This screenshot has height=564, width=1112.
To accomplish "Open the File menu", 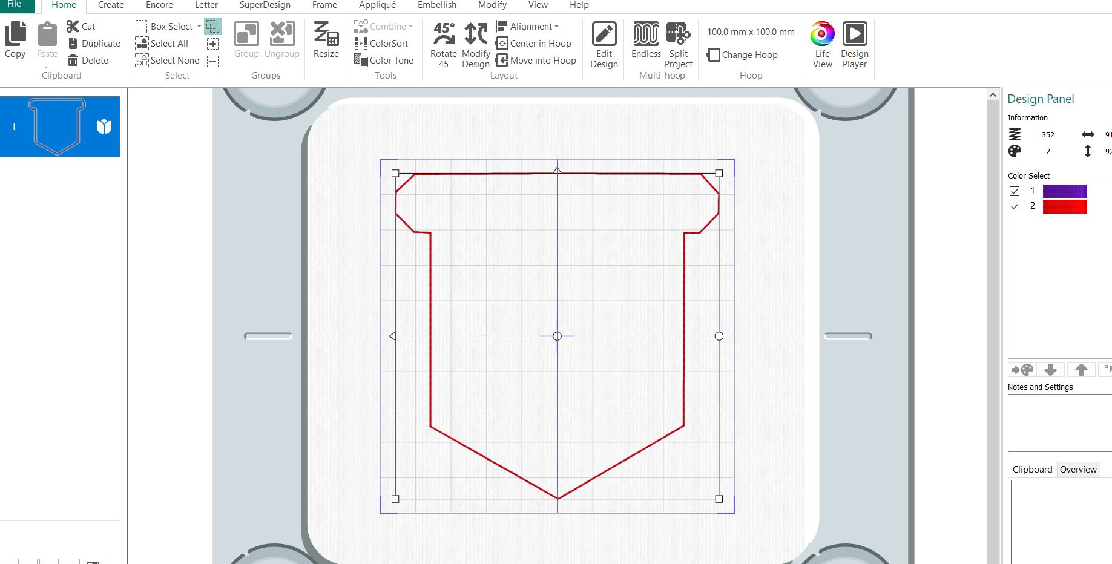I will (15, 5).
